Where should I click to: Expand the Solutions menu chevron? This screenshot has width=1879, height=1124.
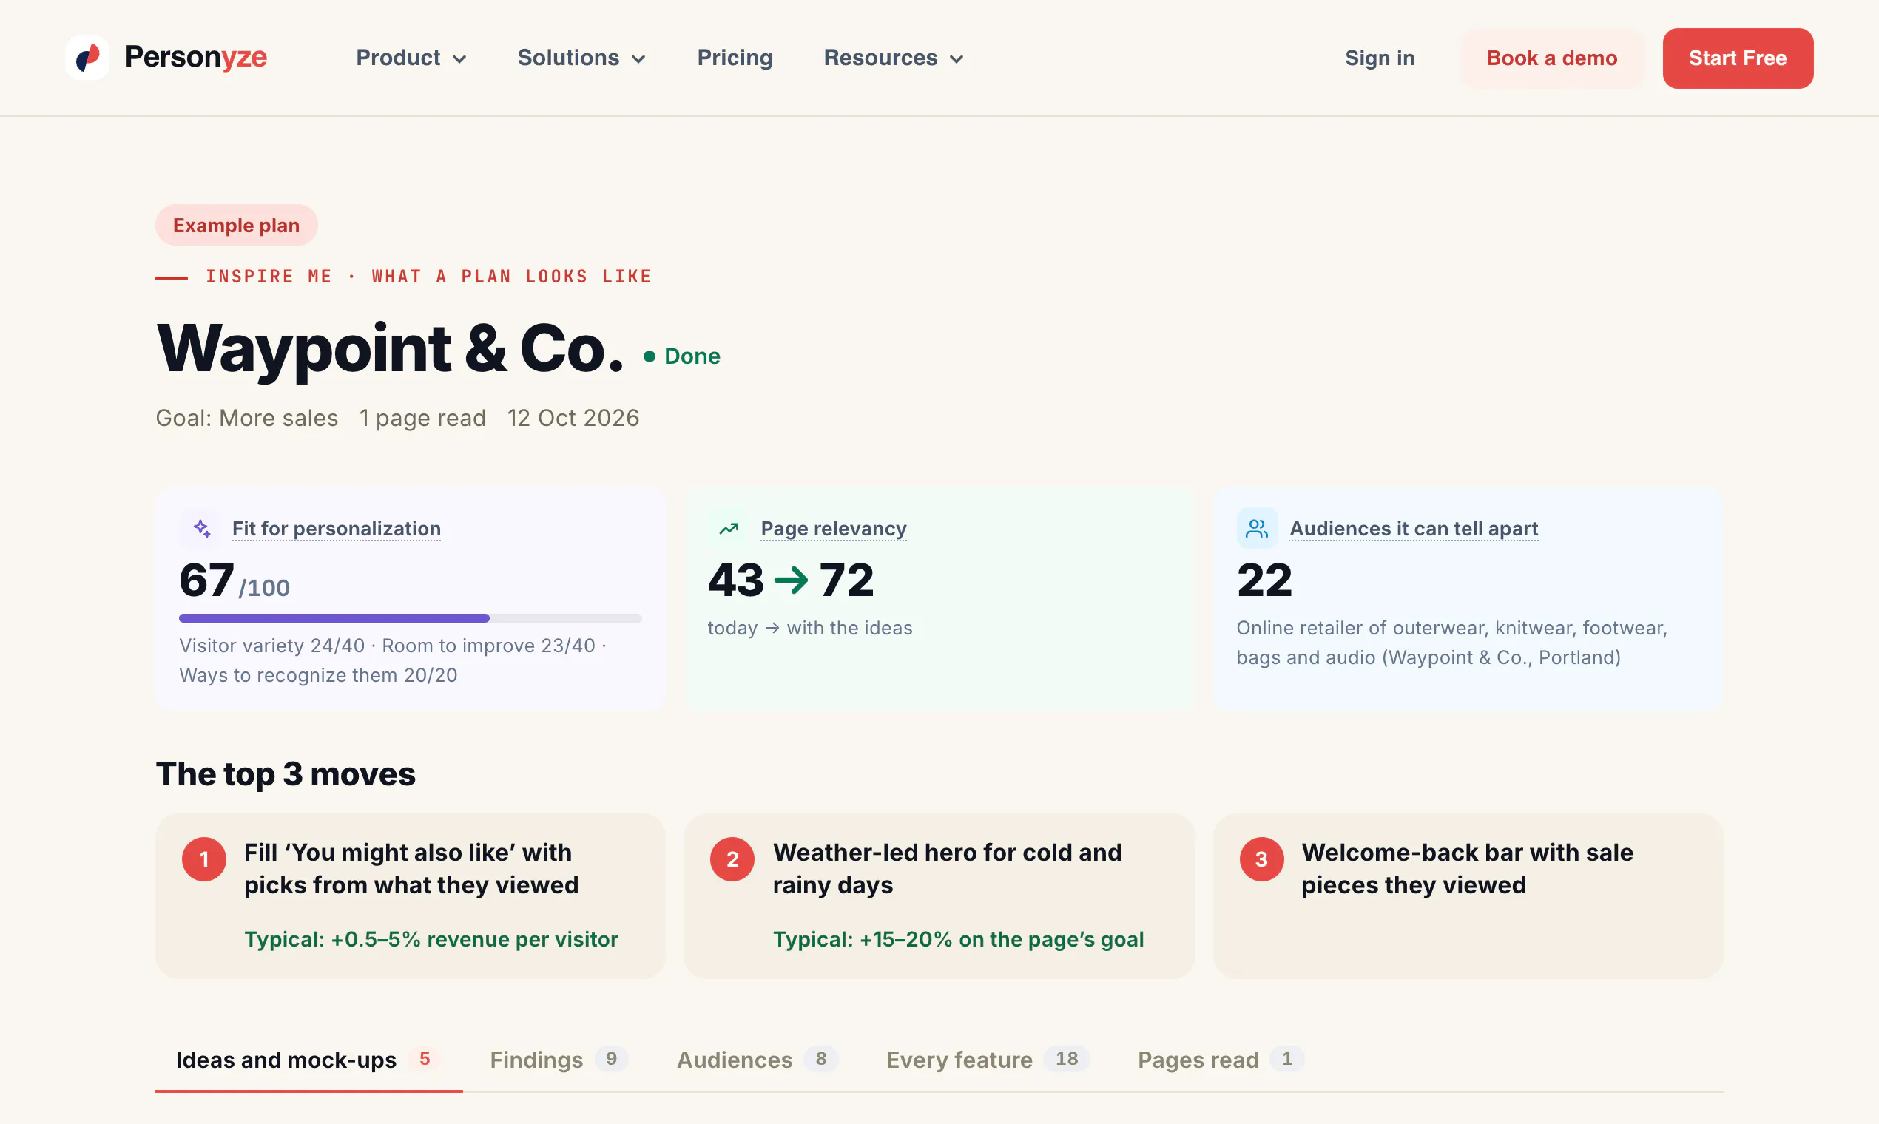point(638,59)
